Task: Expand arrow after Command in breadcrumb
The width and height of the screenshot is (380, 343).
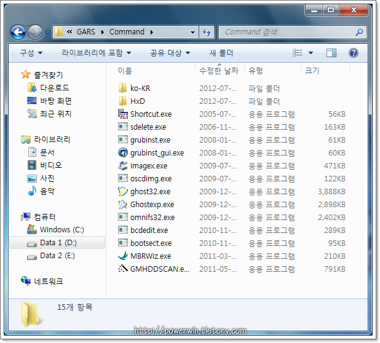Action: point(152,32)
